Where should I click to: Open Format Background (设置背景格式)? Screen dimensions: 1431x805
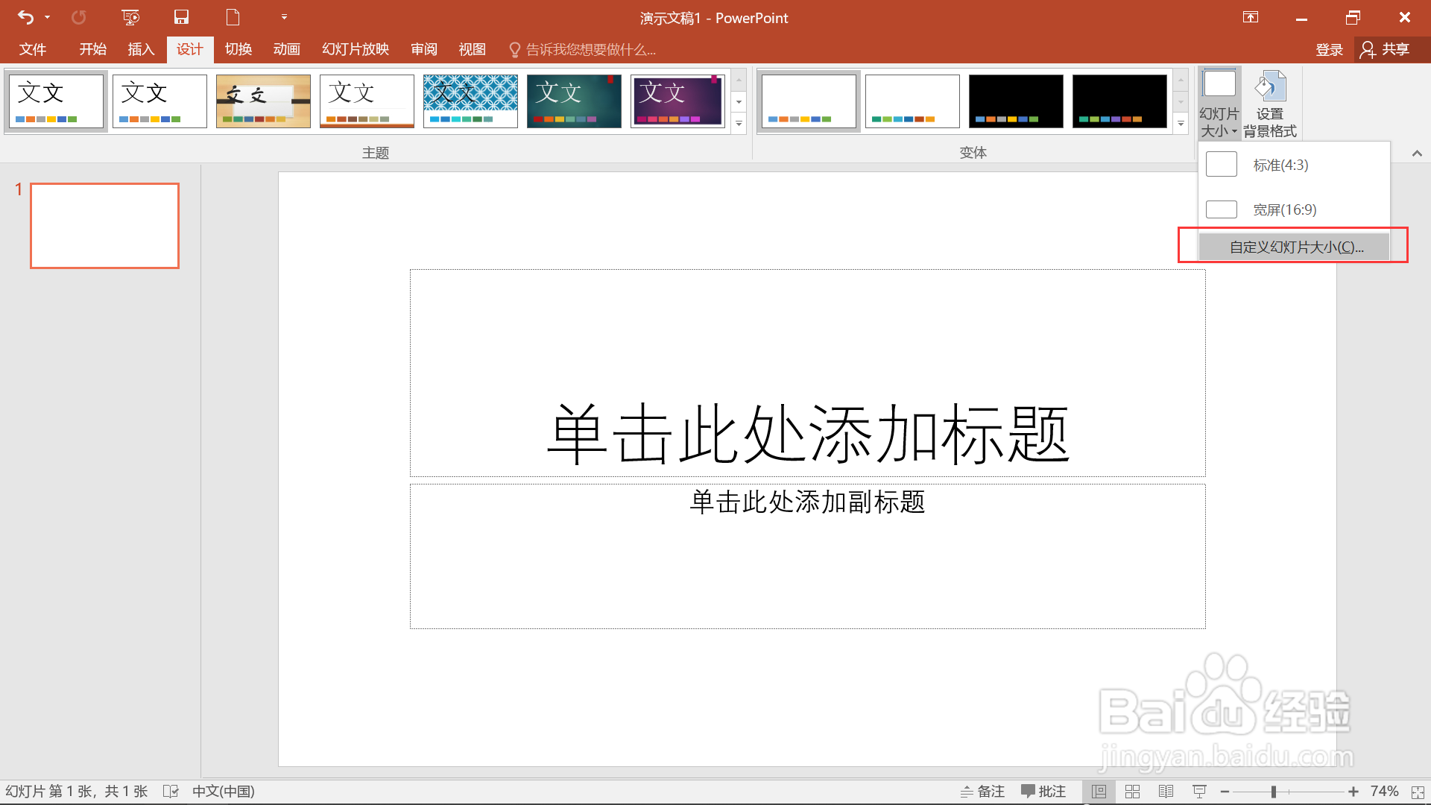click(x=1270, y=104)
